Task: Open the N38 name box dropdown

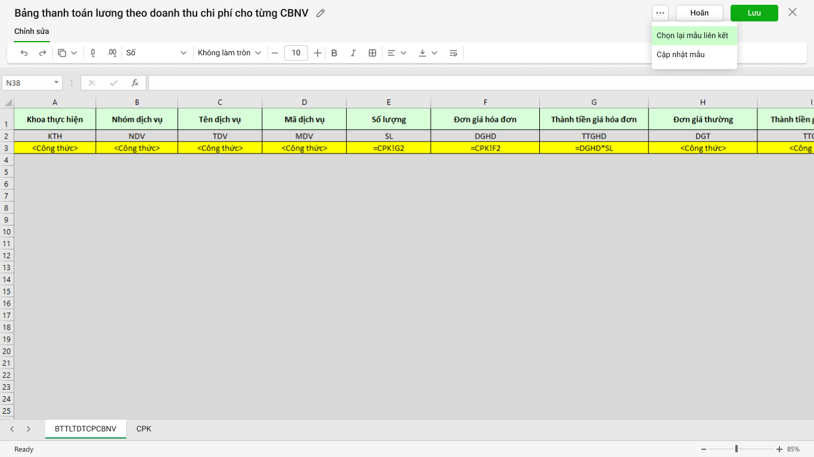Action: (57, 83)
